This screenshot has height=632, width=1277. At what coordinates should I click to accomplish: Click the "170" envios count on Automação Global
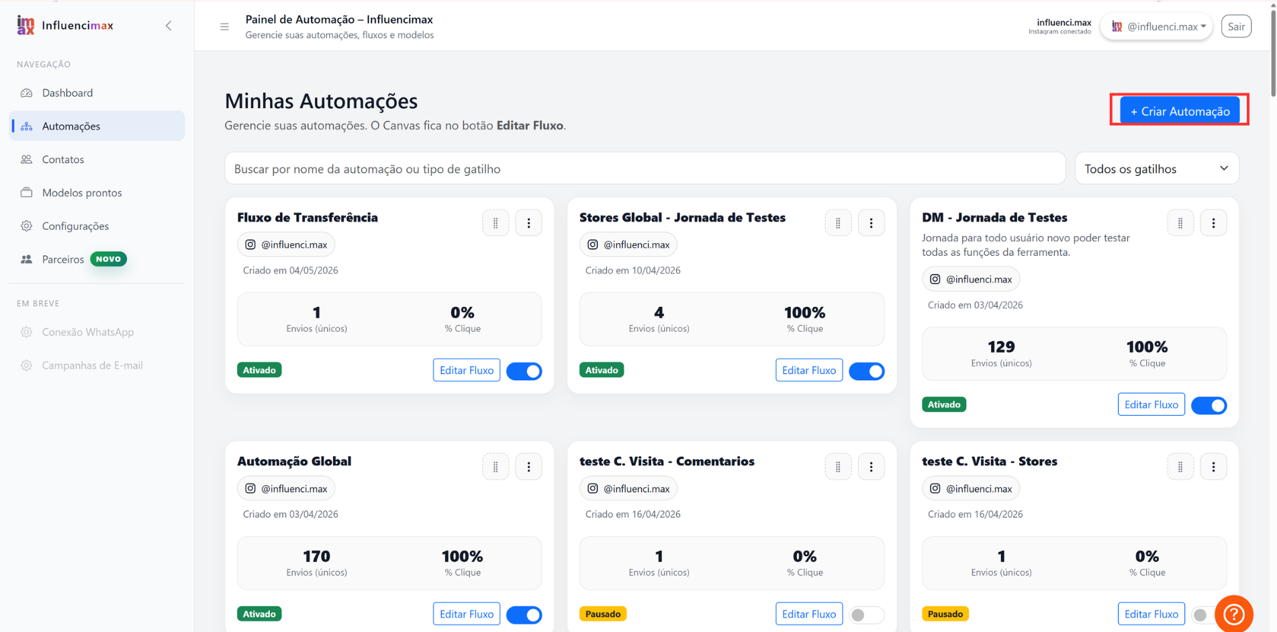click(316, 556)
